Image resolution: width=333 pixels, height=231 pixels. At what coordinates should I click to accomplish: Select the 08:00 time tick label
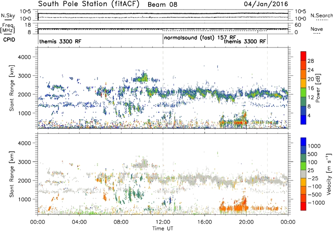(x=121, y=222)
